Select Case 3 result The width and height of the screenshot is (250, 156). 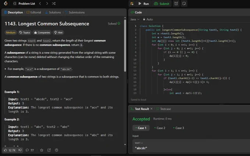click(x=179, y=128)
